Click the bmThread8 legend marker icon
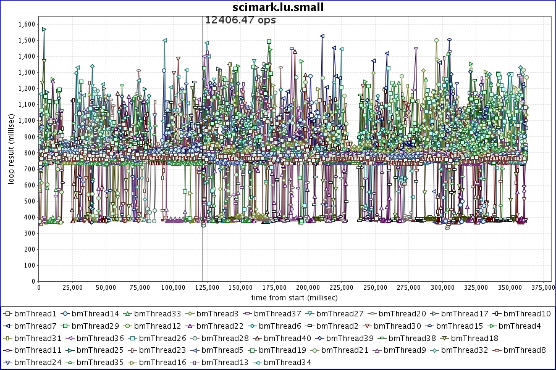This screenshot has height=370, width=556. pyautogui.click(x=497, y=350)
